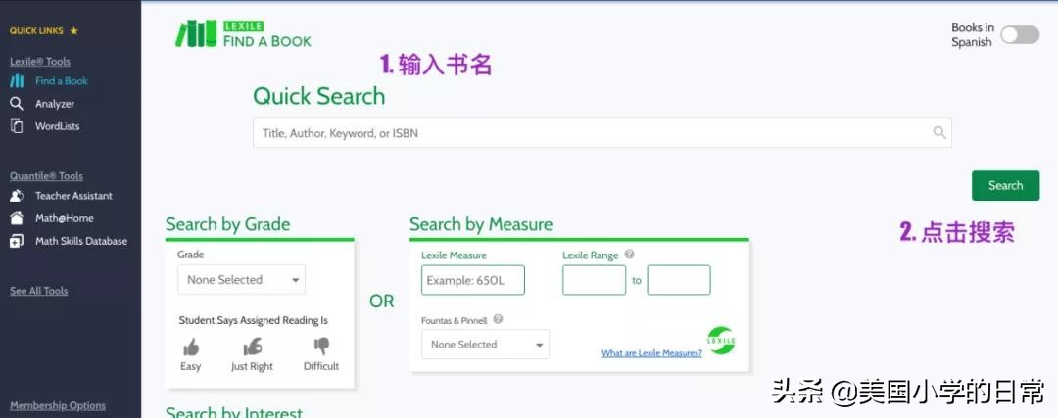The width and height of the screenshot is (1058, 418).
Task: Click 'Student Says Assigned Reading Is' text
Action: point(254,321)
